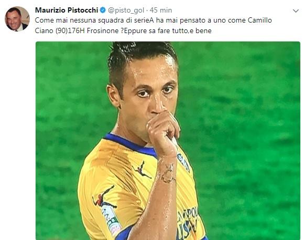
Task: Expand the tweet options chevron arrow
Action: [296, 11]
